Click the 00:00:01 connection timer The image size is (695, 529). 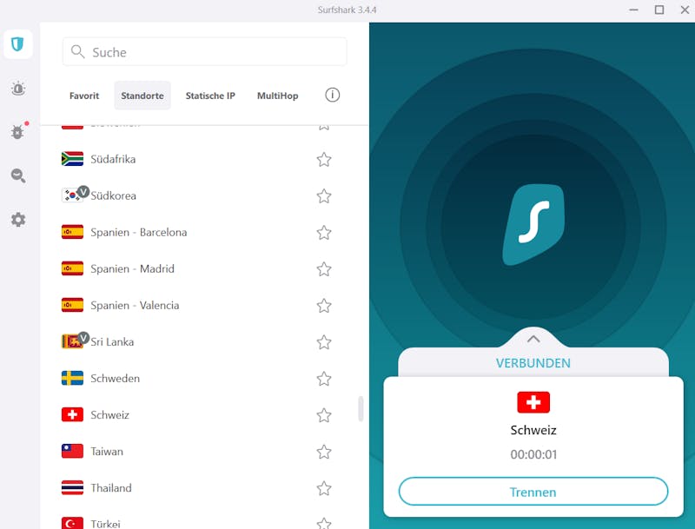[533, 454]
